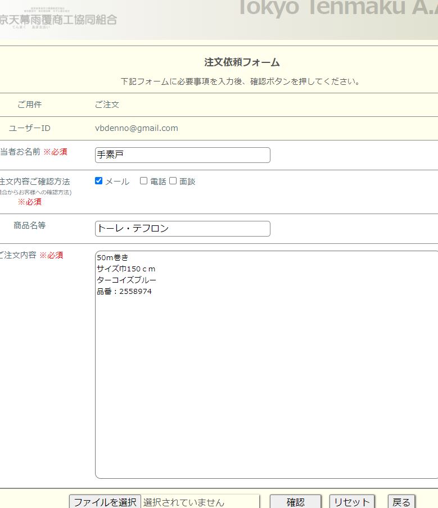Click the 東京天幕雨覆商工協同組合 logo
This screenshot has height=508, width=438.
(x=58, y=19)
